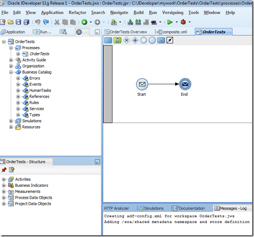This screenshot has height=237, width=254.
Task: Expand the Organization tree node
Action: 11,66
